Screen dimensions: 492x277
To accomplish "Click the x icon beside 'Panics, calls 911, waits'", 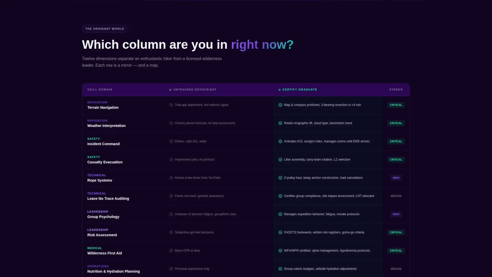I will (171, 141).
